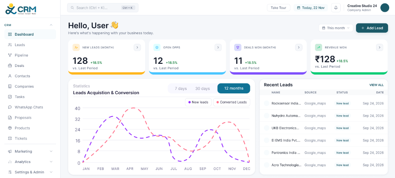
Task: Select the 7 days tab
Action: pyautogui.click(x=181, y=88)
